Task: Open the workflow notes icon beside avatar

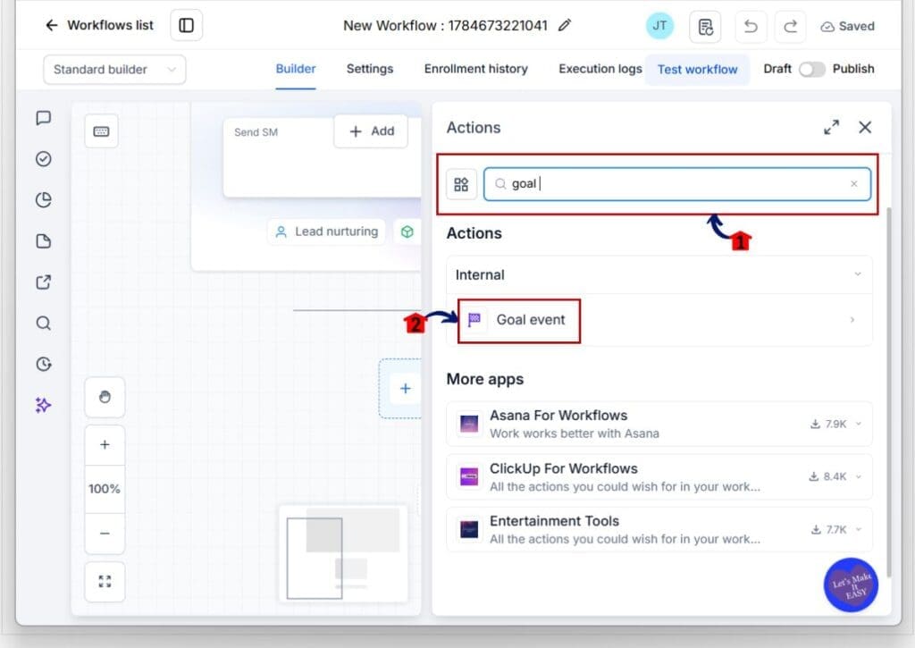Action: (705, 26)
